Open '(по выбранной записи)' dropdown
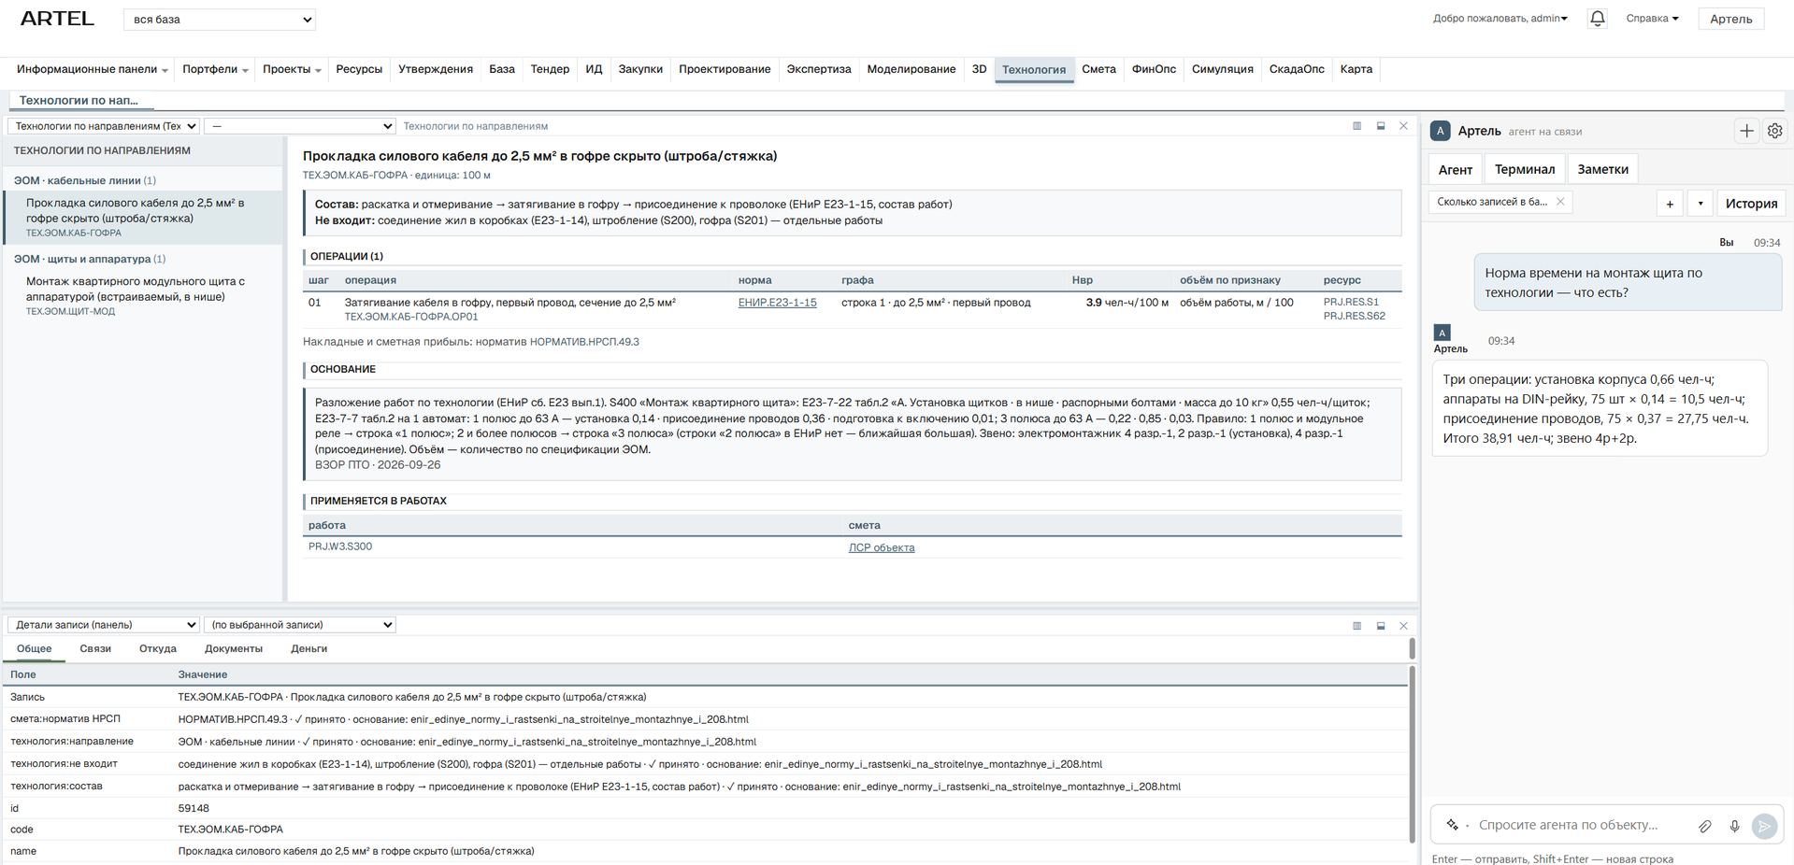This screenshot has width=1794, height=865. [x=300, y=625]
